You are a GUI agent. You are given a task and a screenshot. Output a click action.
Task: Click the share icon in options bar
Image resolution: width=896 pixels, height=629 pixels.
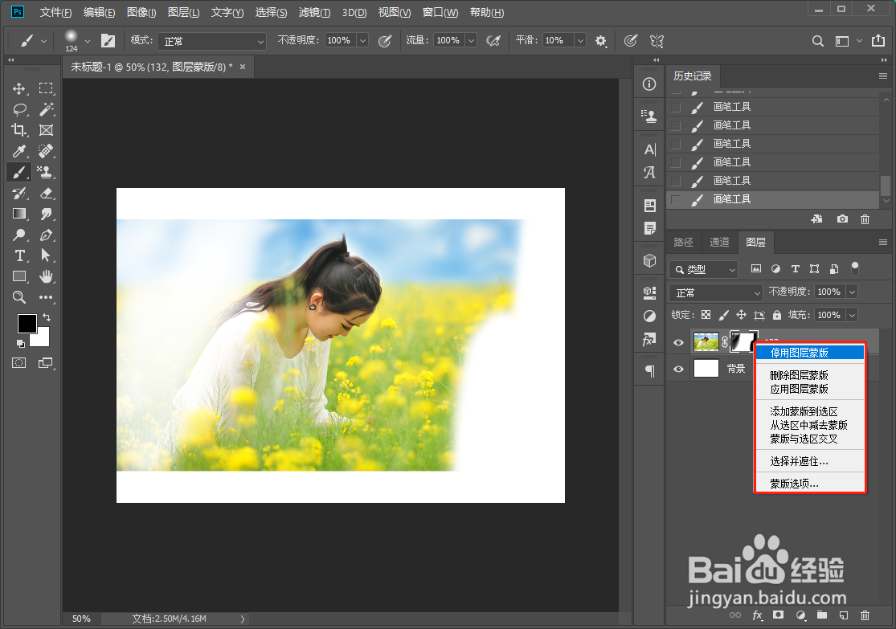tap(878, 40)
